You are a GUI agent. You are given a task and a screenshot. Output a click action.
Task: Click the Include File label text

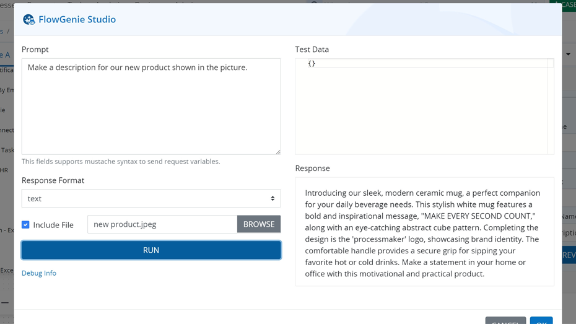point(53,225)
